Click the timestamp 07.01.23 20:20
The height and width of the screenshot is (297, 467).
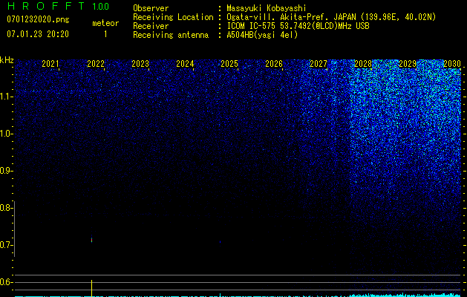(38, 34)
